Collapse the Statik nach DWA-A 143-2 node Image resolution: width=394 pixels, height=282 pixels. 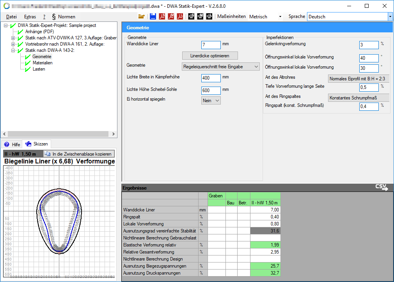13,50
